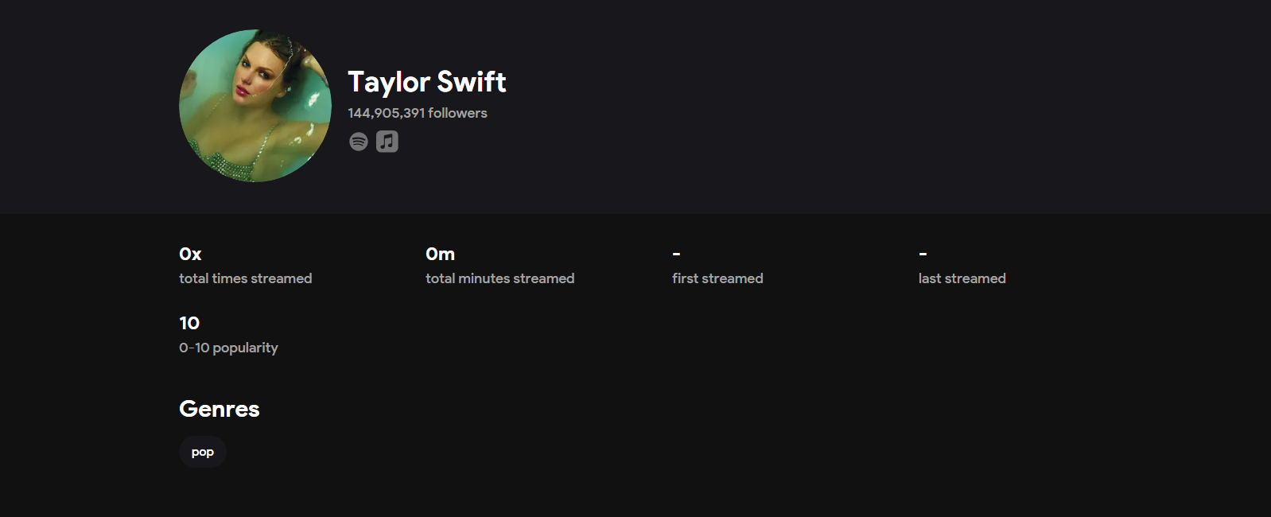
Task: Click the 144,905,391 followers text
Action: coord(418,113)
